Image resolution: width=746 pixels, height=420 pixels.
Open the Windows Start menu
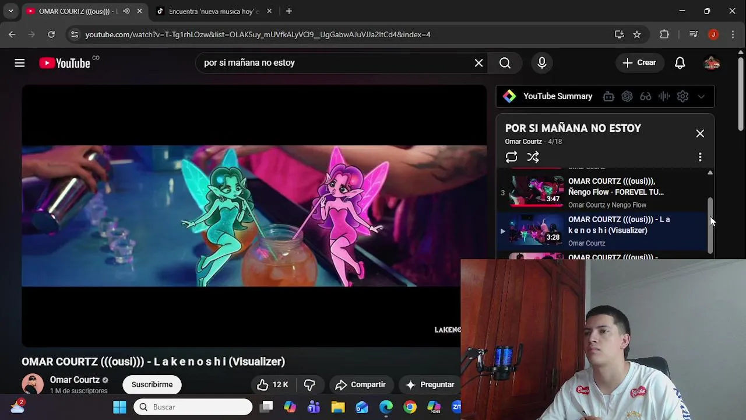point(119,407)
